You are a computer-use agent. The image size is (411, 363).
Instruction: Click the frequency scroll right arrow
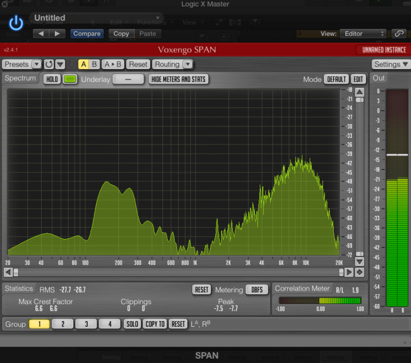point(349,272)
